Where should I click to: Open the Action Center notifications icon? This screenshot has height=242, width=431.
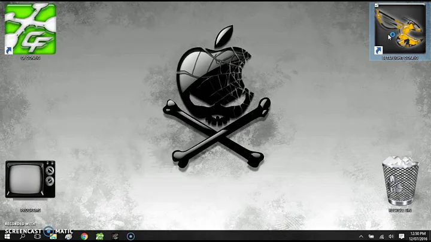(x=401, y=237)
